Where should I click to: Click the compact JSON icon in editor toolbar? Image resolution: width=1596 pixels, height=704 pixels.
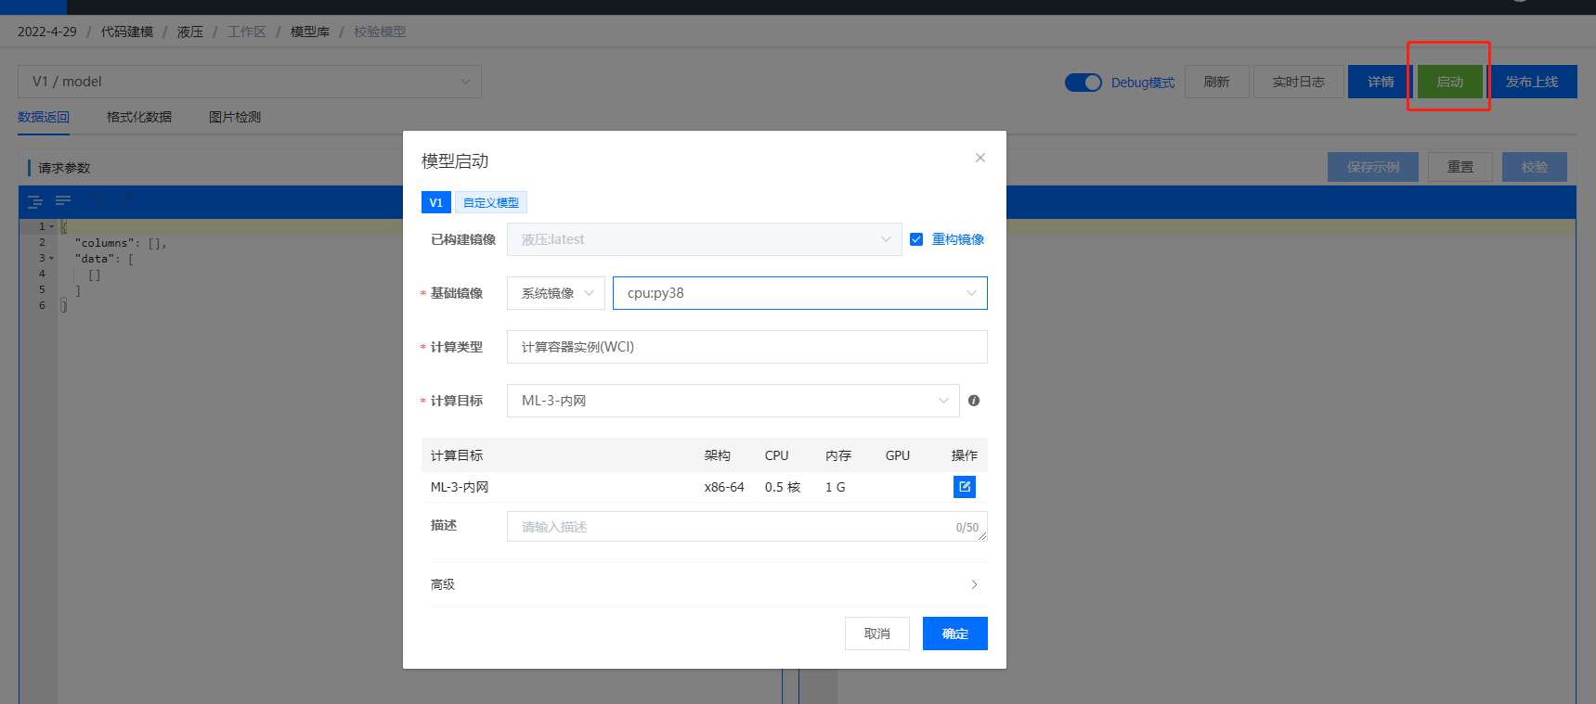[63, 201]
